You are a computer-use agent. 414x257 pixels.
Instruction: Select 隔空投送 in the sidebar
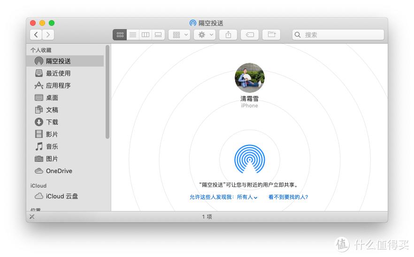click(x=65, y=61)
